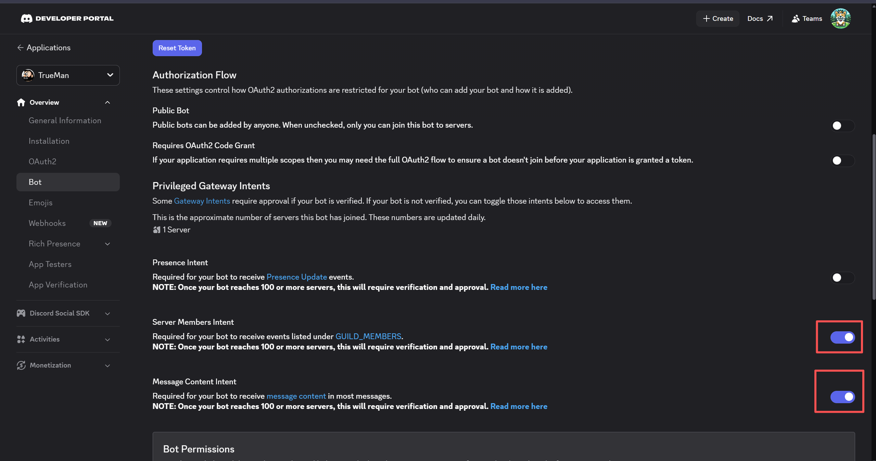Follow the Gateway Intents link
Viewport: 876px width, 461px height.
[x=202, y=201]
